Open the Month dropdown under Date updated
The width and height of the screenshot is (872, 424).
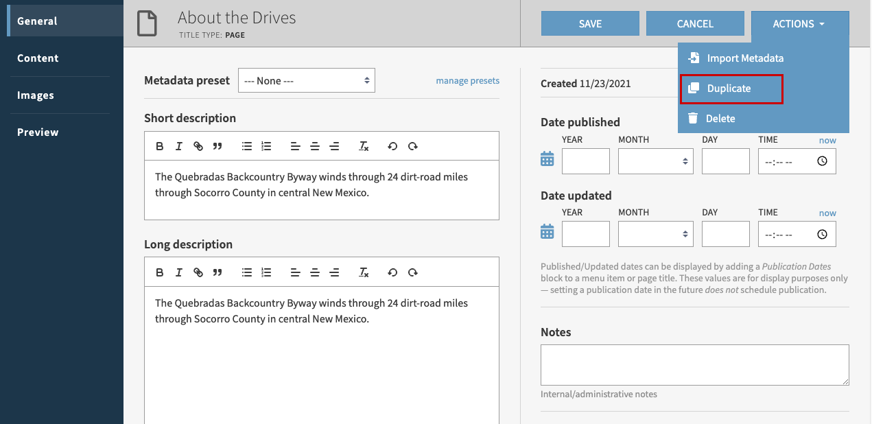655,233
